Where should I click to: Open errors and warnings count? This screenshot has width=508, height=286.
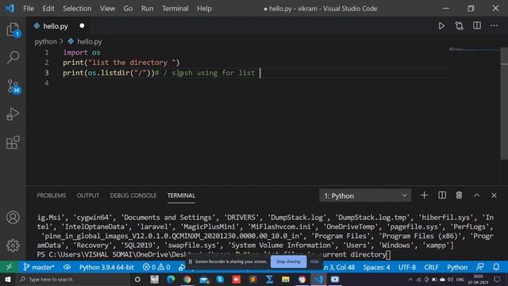coord(156,267)
